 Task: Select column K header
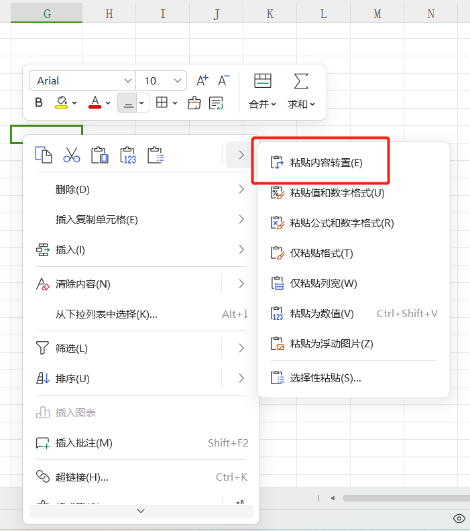coord(270,13)
